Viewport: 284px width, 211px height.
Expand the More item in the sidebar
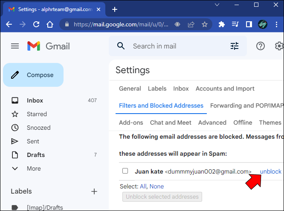pos(34,168)
